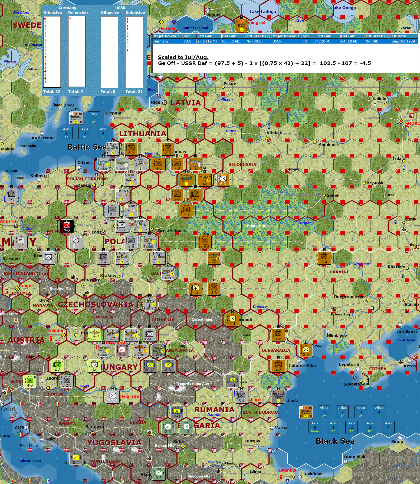Select Black Sea Allied 4 sea box
This screenshot has height=484, width=420.
[x=379, y=412]
